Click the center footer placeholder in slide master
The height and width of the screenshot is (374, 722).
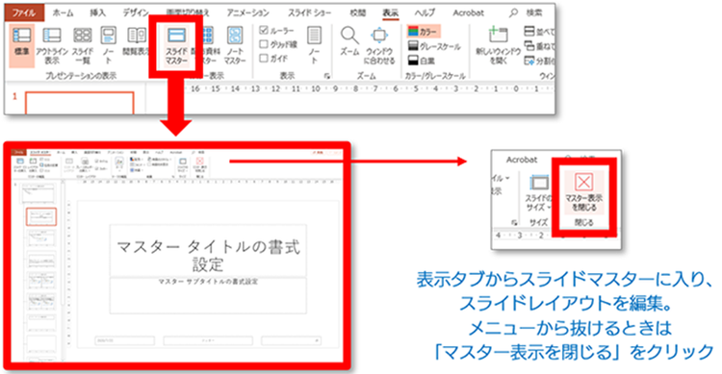(208, 340)
